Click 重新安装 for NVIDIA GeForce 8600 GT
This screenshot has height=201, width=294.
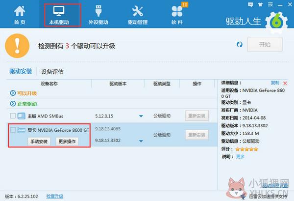coord(196,135)
